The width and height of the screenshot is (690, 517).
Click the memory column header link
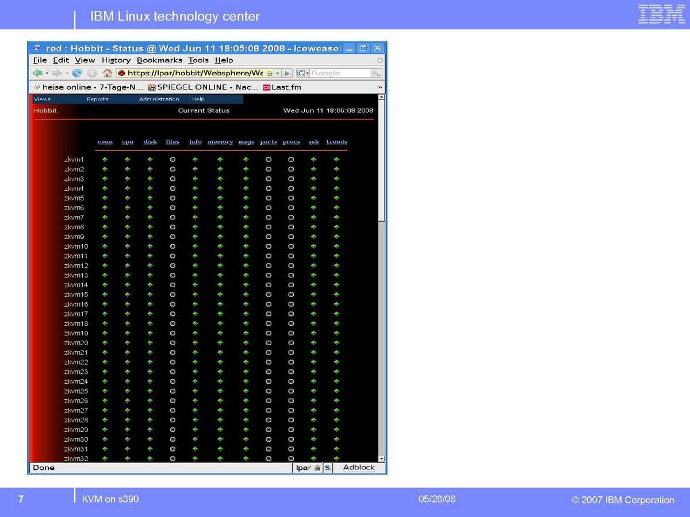220,142
